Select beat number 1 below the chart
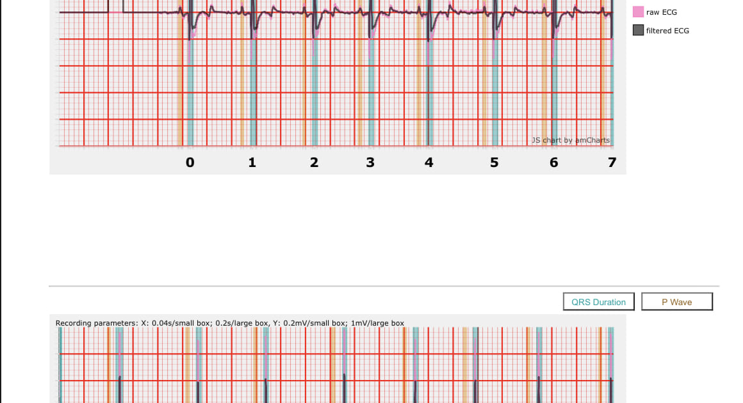This screenshot has width=743, height=403. (252, 162)
